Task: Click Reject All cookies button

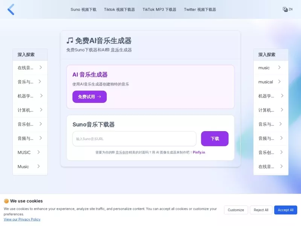Action: pyautogui.click(x=261, y=210)
